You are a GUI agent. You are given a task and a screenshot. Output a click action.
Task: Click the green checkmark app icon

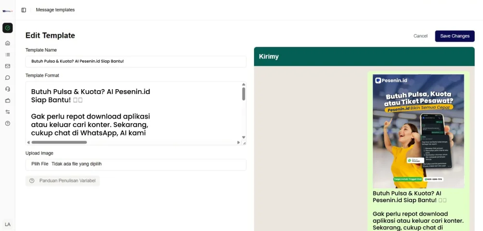(x=8, y=28)
